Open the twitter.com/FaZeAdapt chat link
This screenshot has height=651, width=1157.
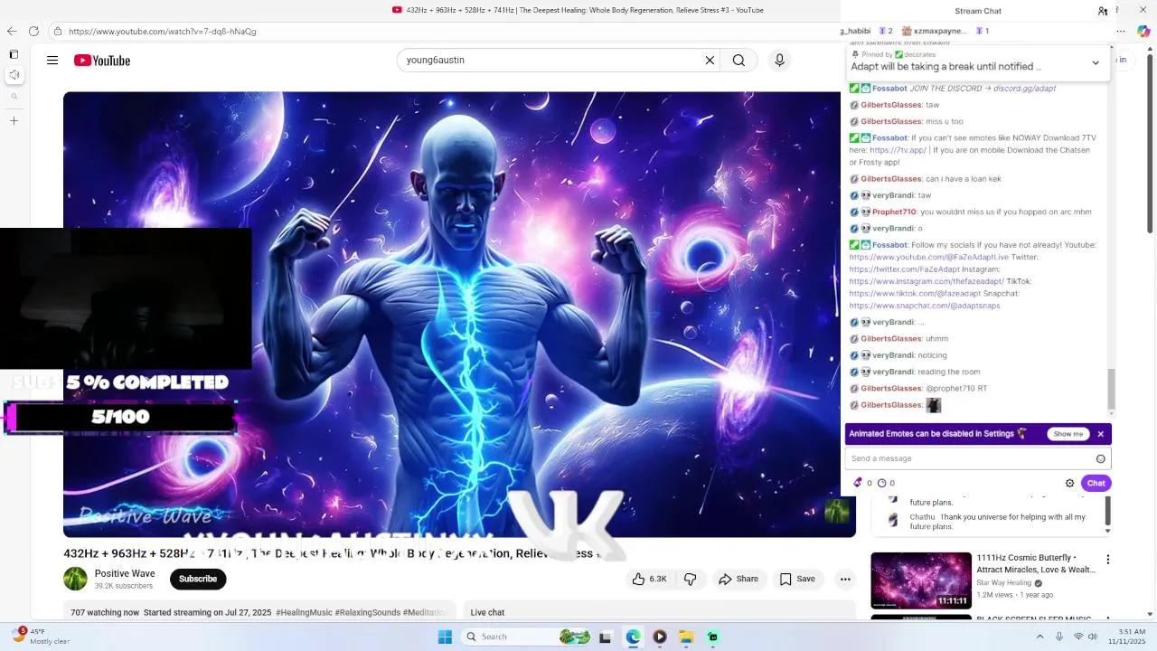[x=904, y=269]
